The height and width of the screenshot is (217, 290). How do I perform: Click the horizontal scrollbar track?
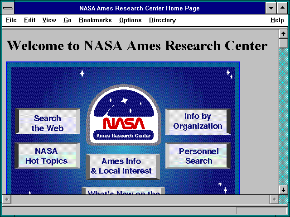140,199
